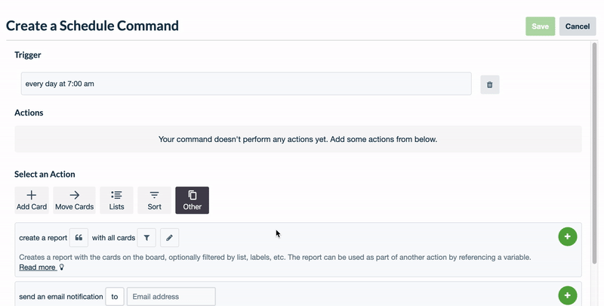Add the send email notification action with plus
Screen dimensions: 604x306
click(568, 295)
